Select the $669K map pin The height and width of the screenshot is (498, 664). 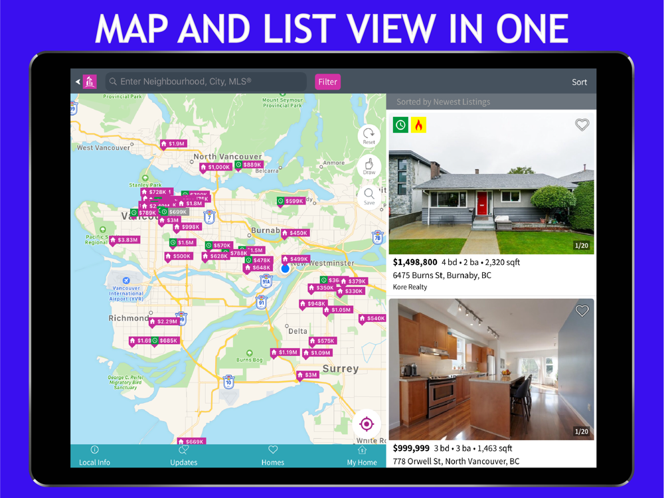click(x=191, y=442)
